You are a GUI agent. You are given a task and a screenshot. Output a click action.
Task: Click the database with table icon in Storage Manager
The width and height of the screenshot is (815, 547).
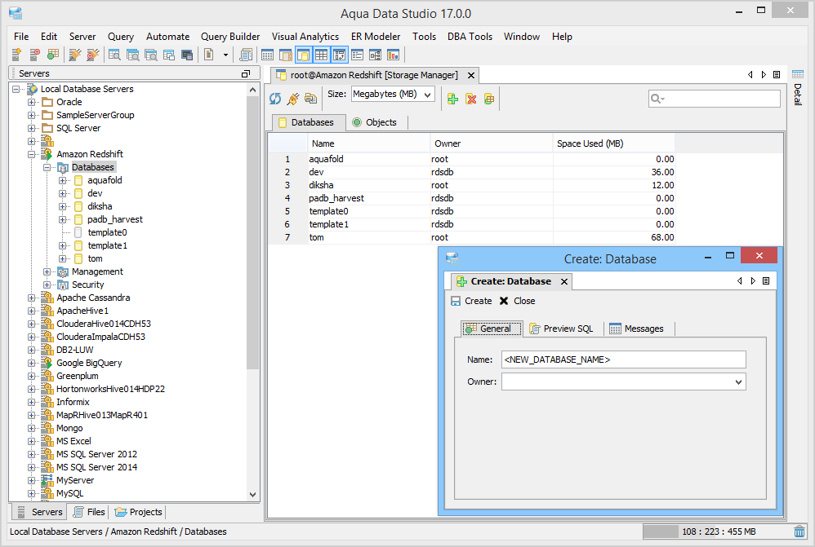[489, 99]
